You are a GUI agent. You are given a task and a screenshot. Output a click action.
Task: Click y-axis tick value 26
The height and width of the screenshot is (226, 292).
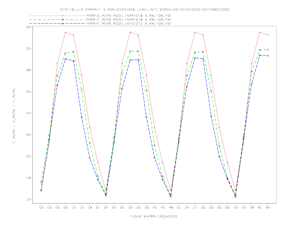click(x=28, y=92)
